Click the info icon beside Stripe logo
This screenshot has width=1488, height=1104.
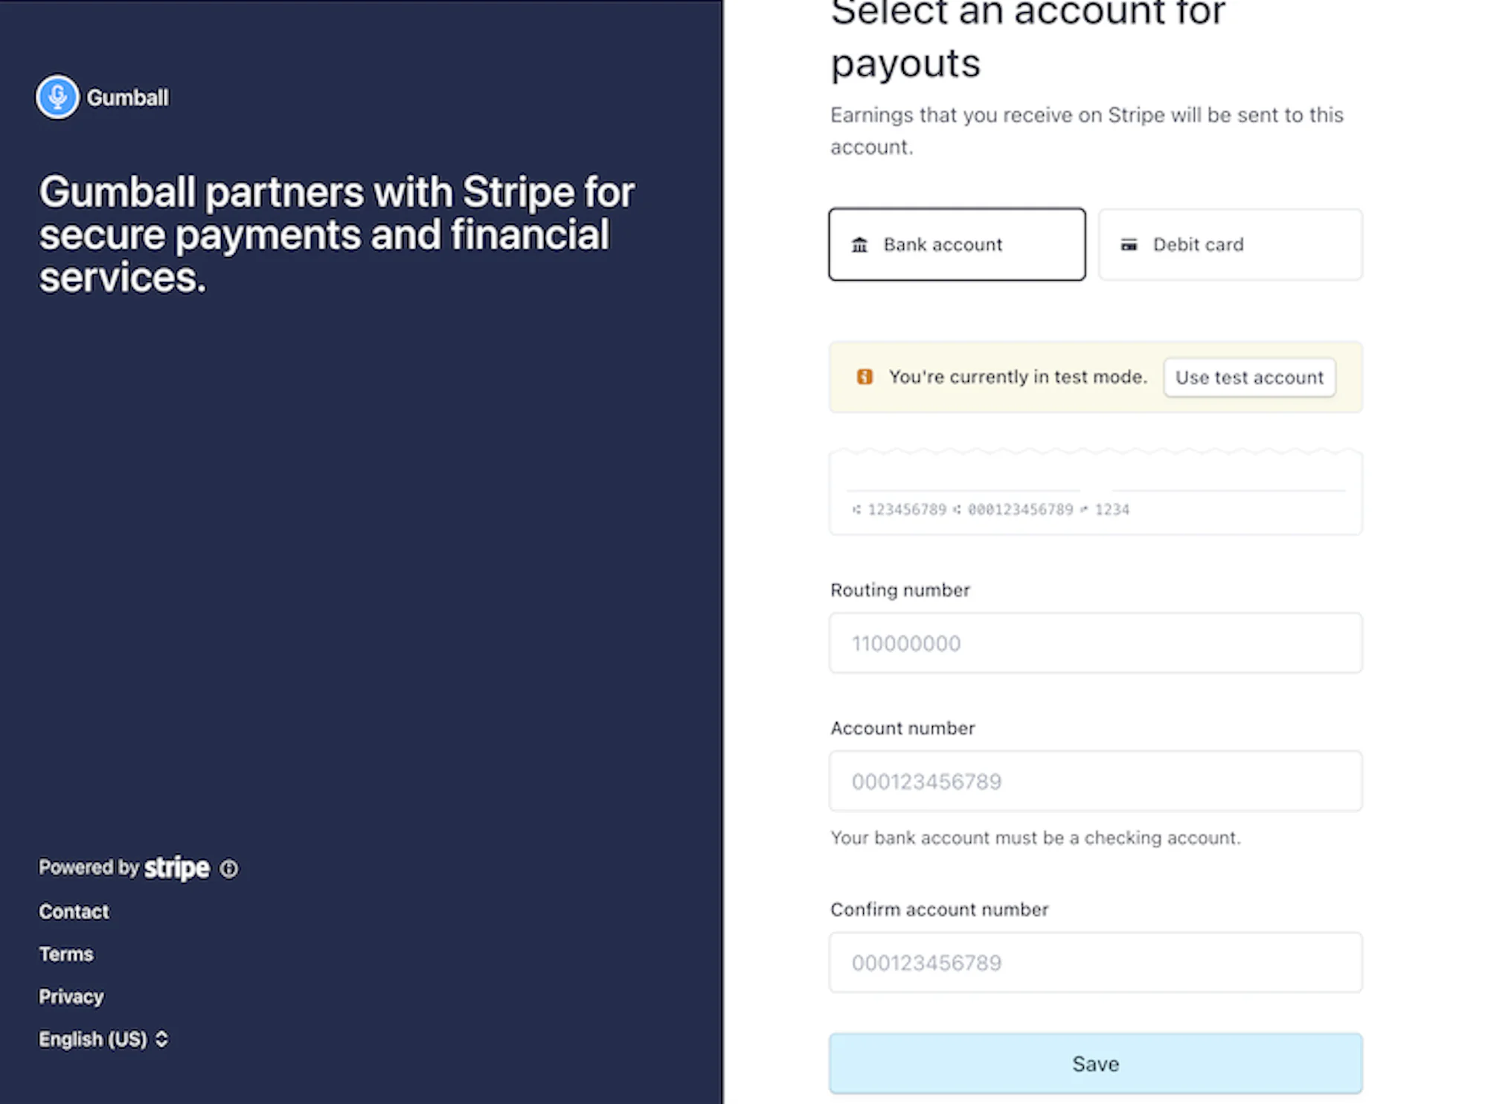(229, 869)
